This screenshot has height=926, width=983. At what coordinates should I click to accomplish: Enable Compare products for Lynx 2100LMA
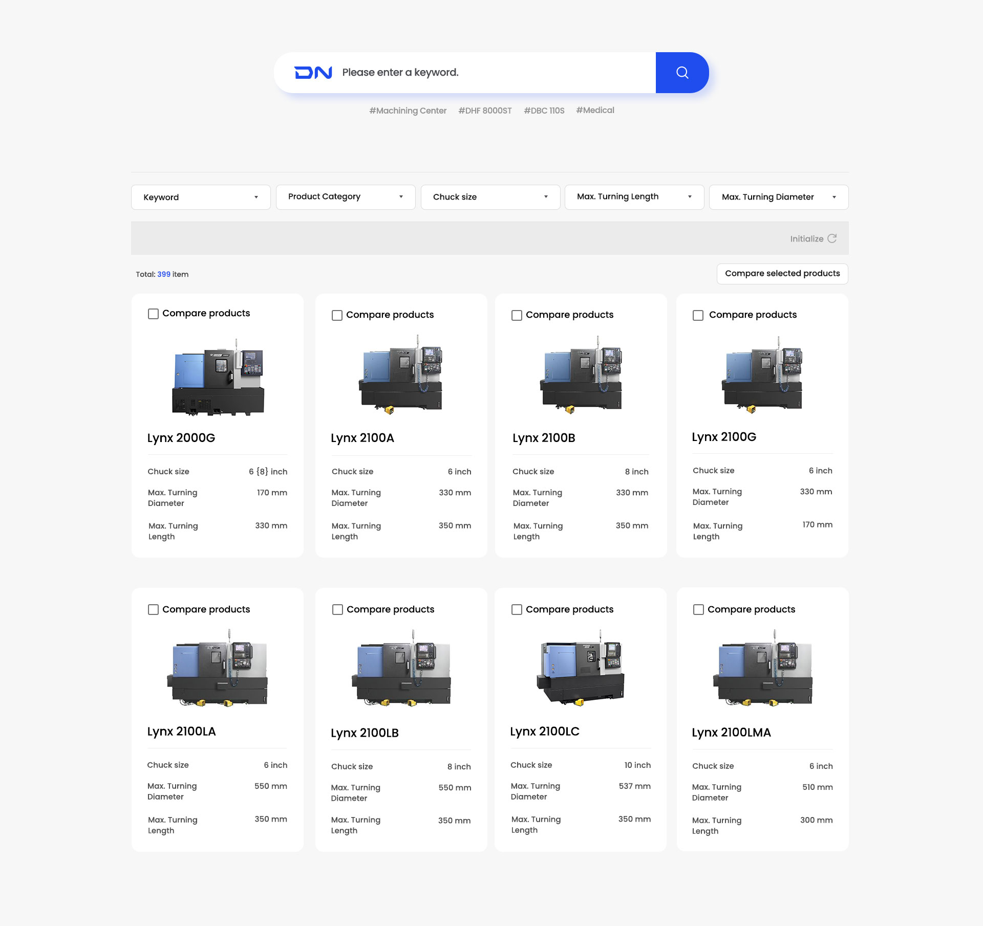[x=698, y=609]
